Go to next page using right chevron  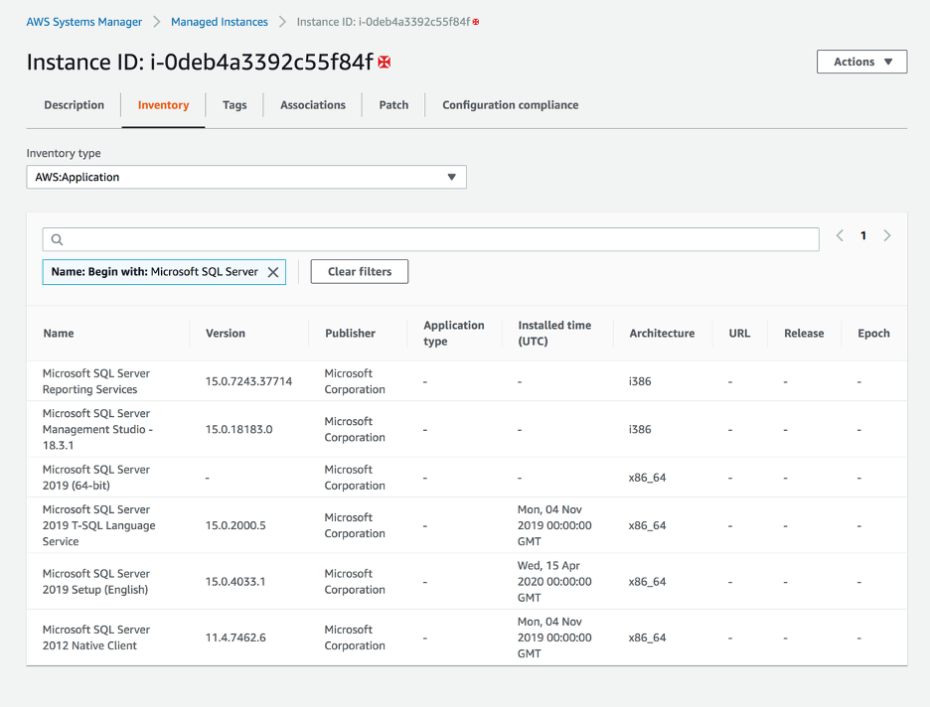click(887, 235)
